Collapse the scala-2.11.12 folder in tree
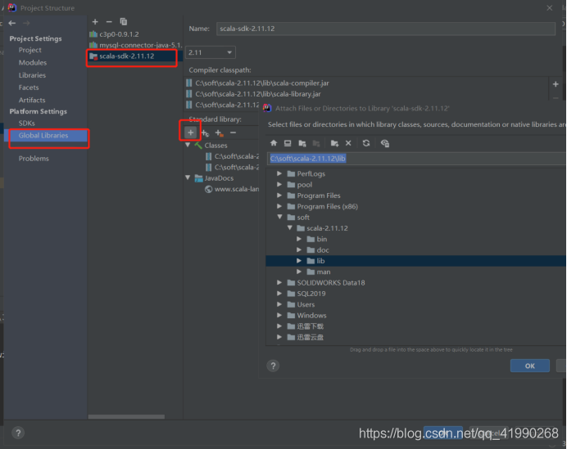567x449 pixels. coord(290,227)
